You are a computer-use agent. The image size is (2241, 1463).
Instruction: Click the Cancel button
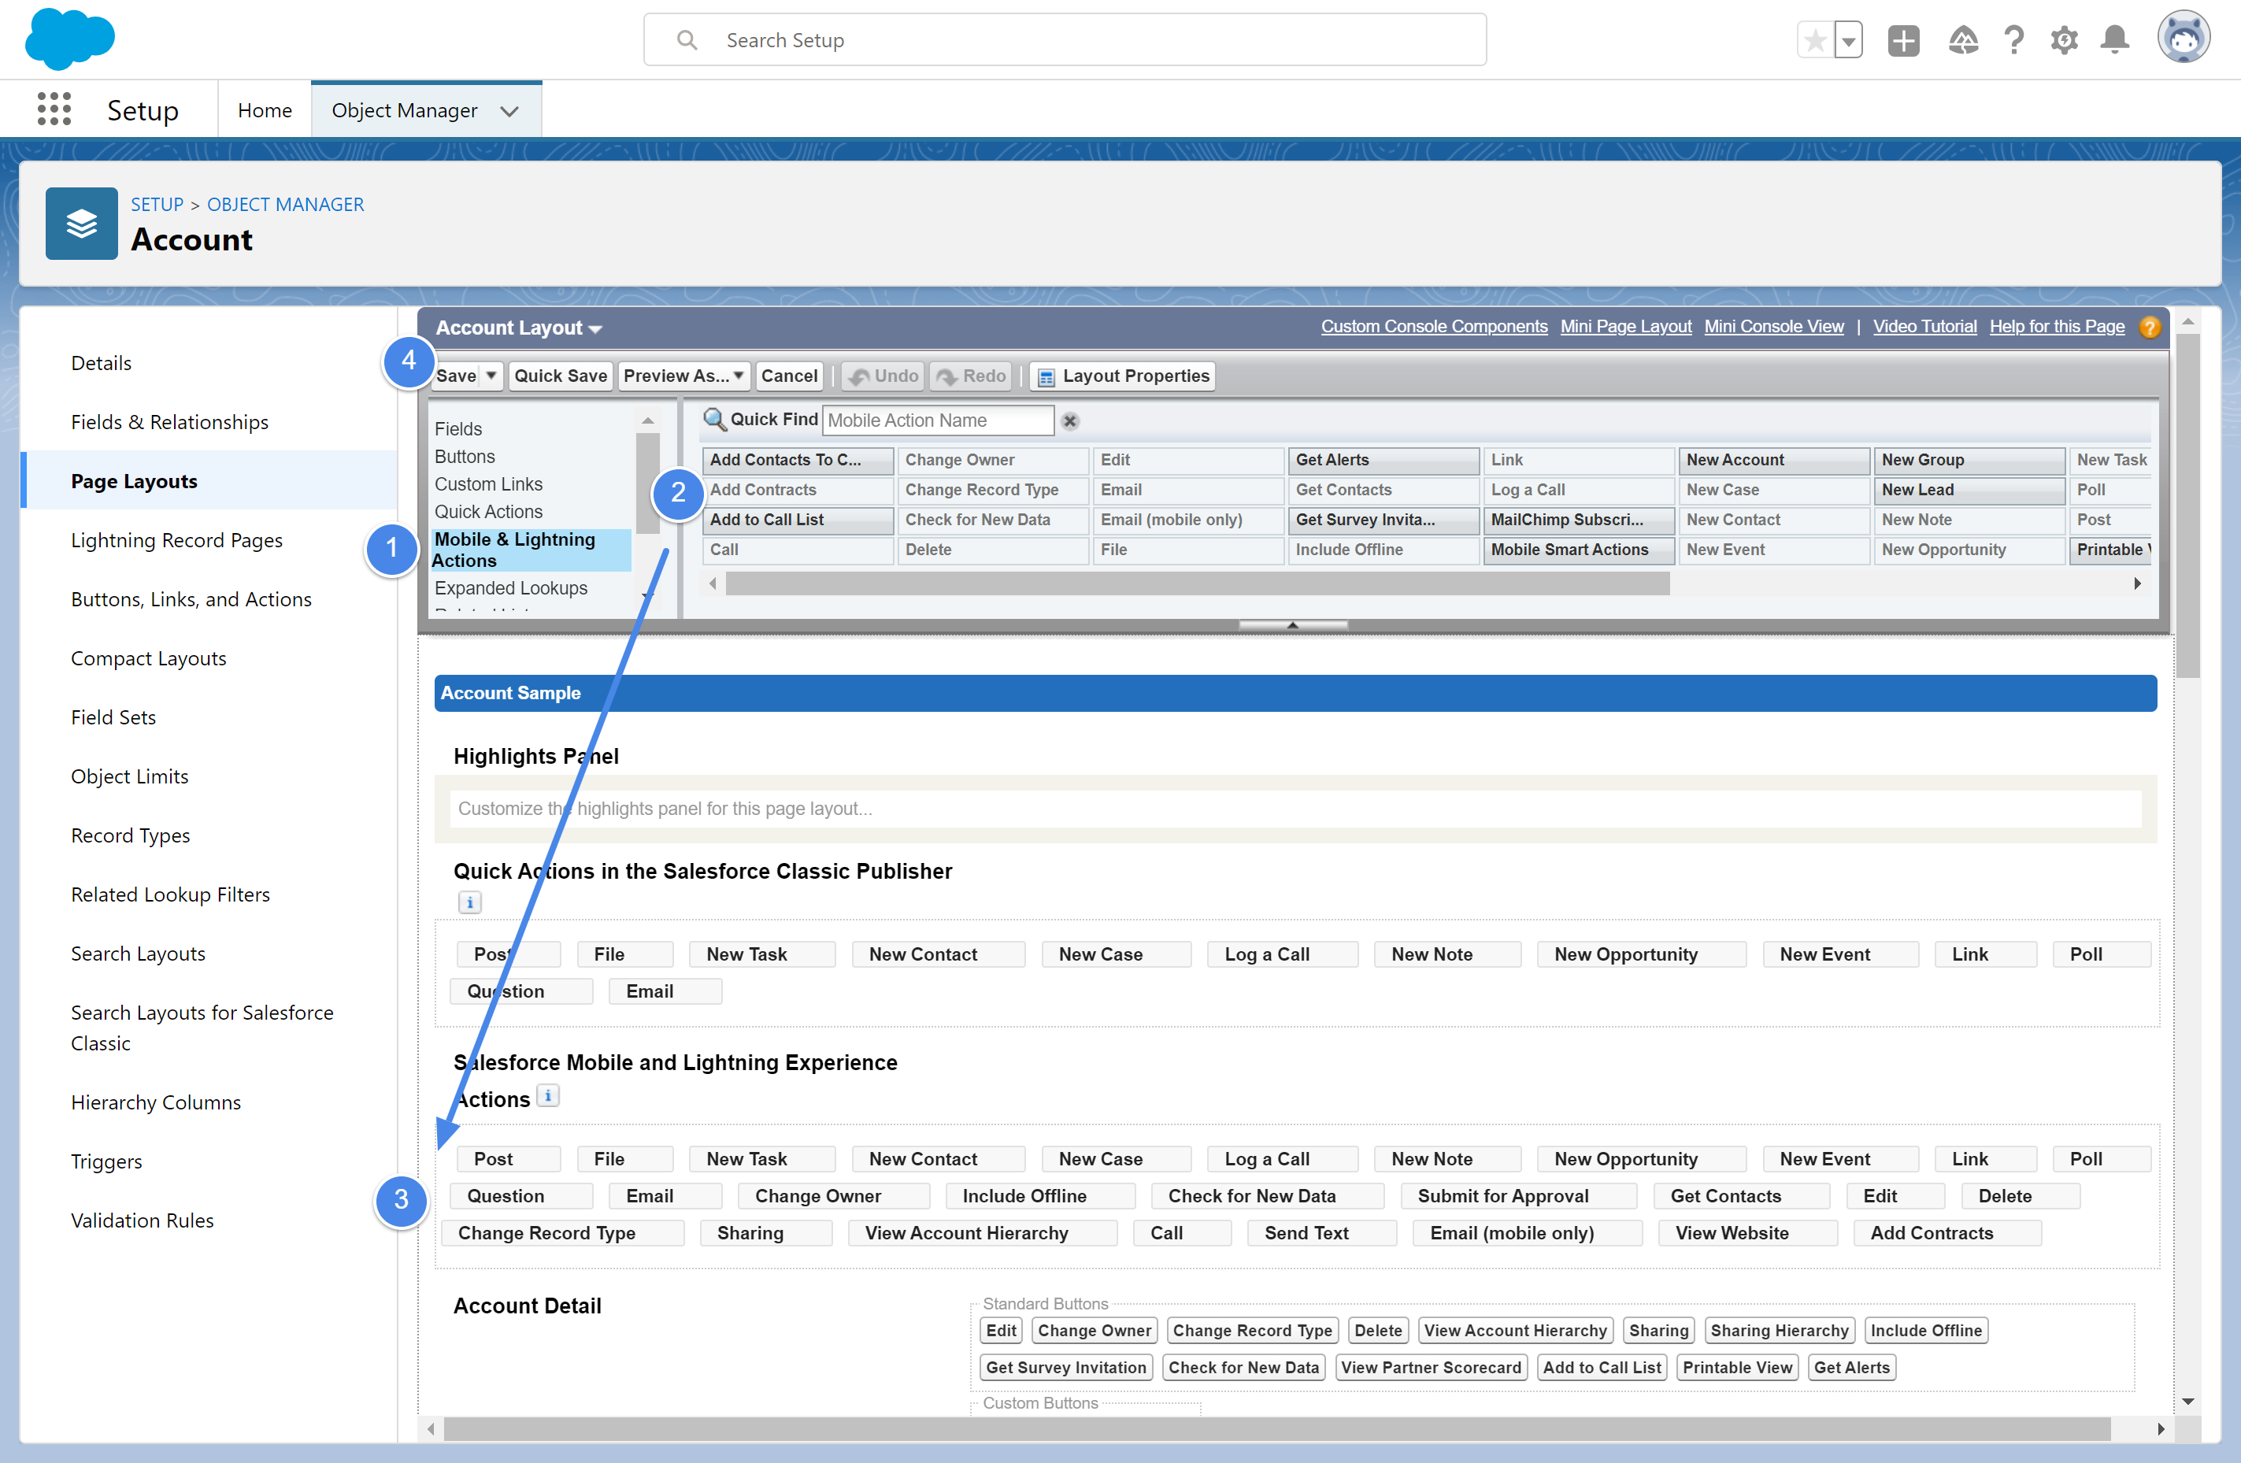pyautogui.click(x=789, y=376)
